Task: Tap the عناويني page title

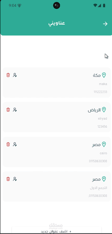Action: pyautogui.click(x=57, y=23)
